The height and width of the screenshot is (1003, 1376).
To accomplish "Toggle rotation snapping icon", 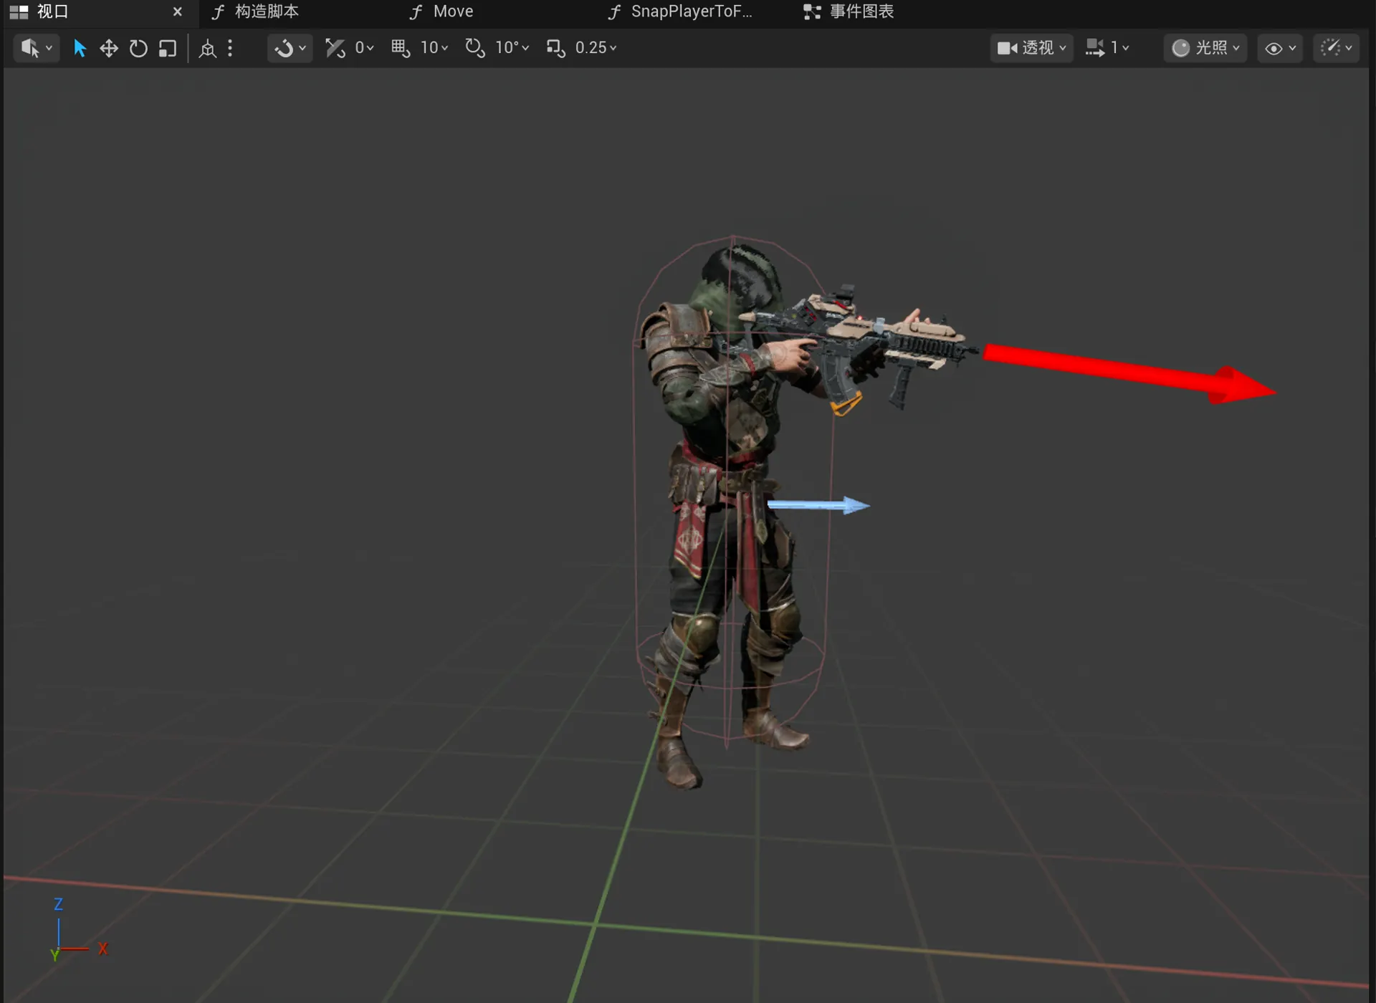I will pos(475,48).
